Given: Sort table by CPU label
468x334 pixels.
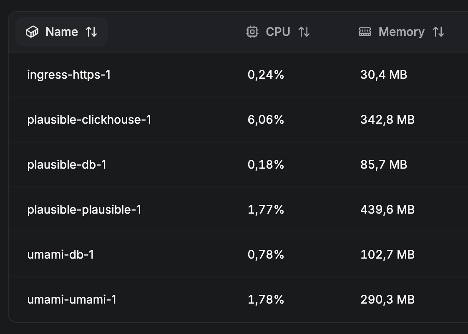Looking at the screenshot, I should [278, 32].
